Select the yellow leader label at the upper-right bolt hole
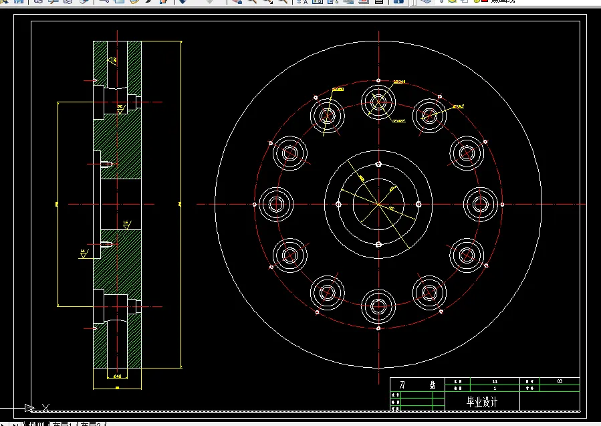This screenshot has height=426, width=601. click(459, 106)
